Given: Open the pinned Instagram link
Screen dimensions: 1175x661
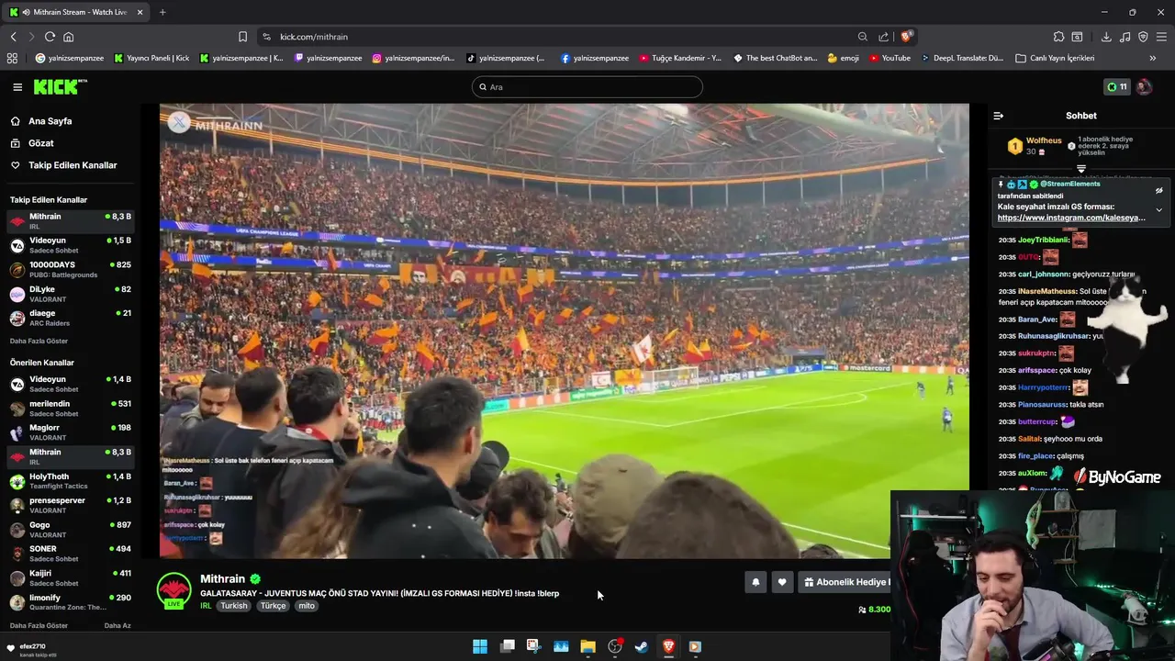Looking at the screenshot, I should coord(1071,218).
